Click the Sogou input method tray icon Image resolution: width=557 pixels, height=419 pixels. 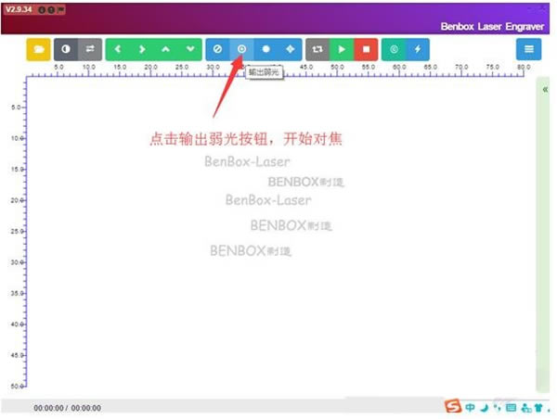click(x=453, y=406)
